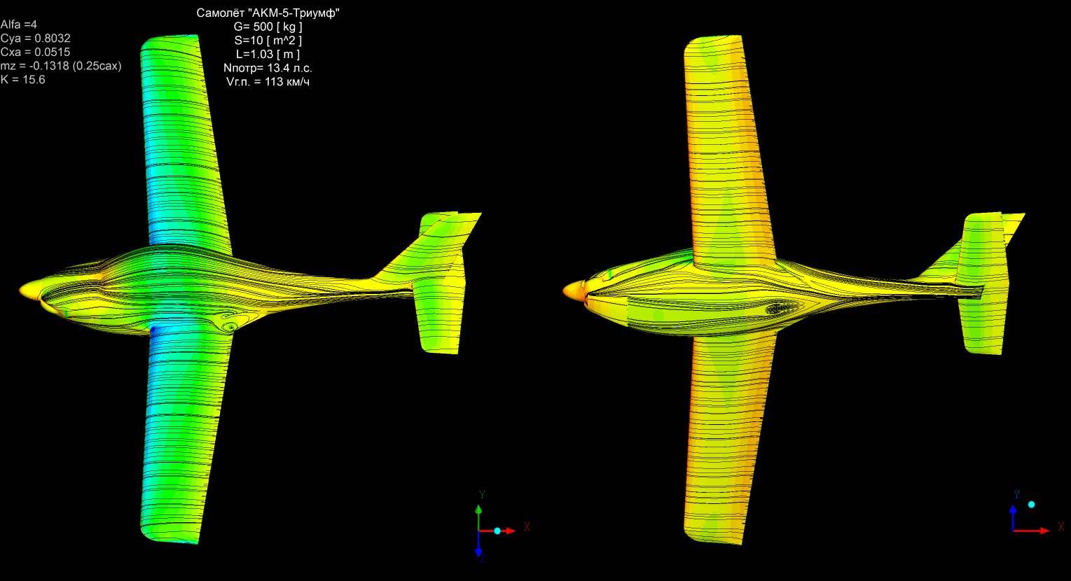This screenshot has width=1071, height=581.
Task: Click the red X axis label in right triad
Action: 1062,527
